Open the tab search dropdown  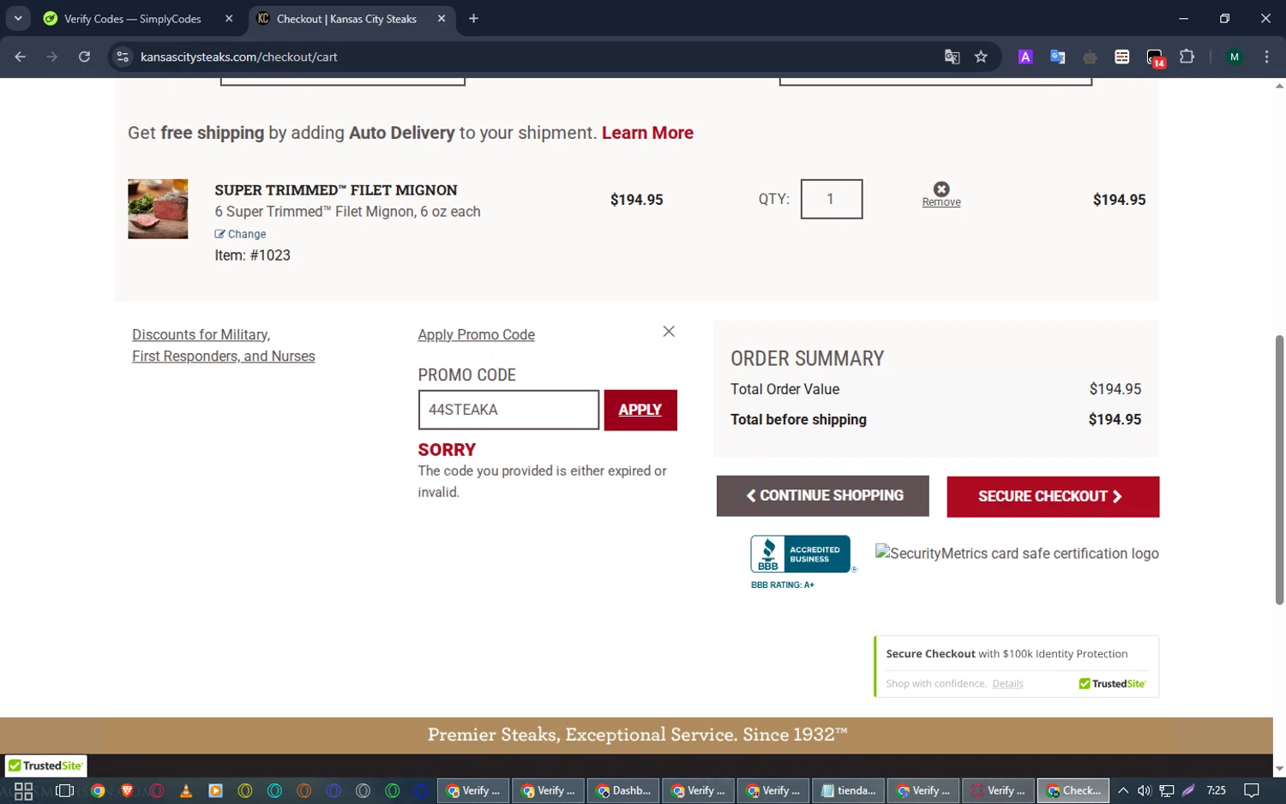tap(18, 18)
